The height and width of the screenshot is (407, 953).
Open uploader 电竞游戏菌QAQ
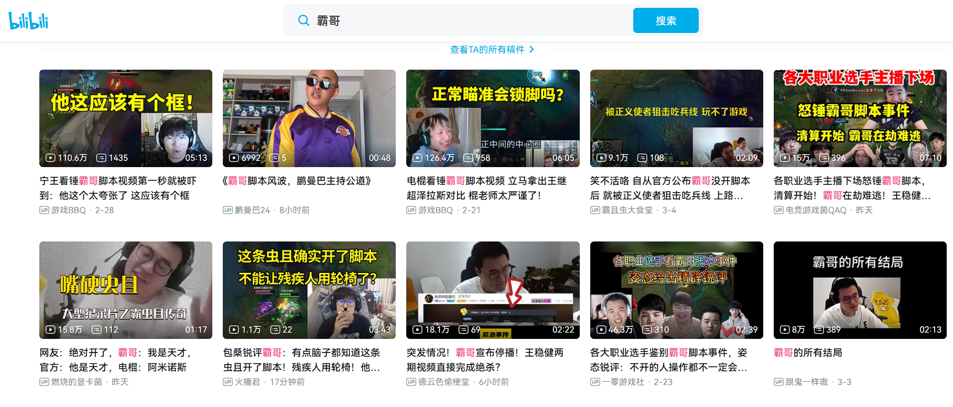(x=816, y=210)
